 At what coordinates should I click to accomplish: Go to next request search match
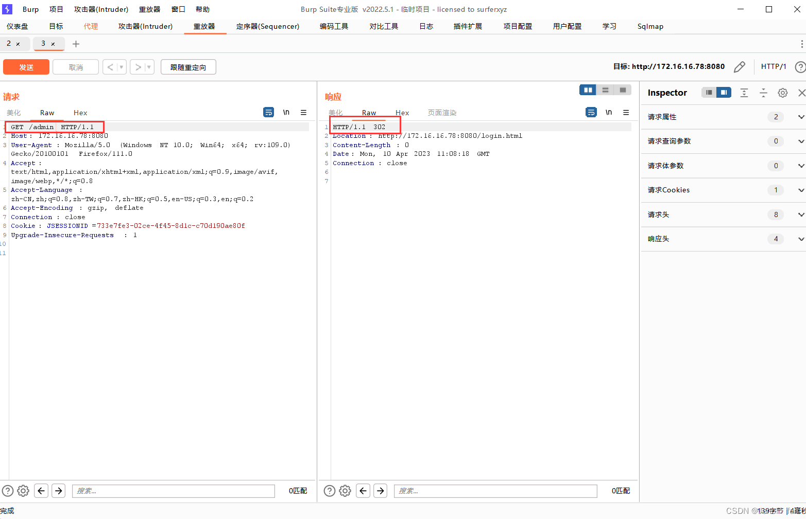pos(59,491)
